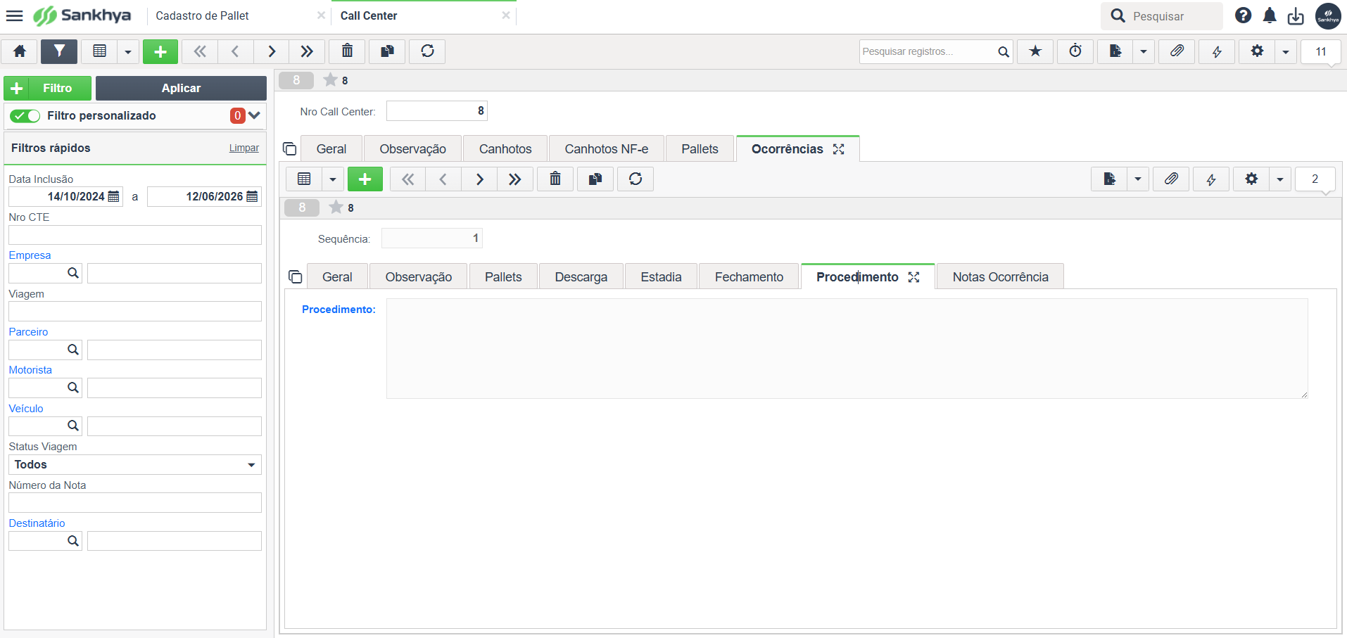Open settings gear in main toolbar
The width and height of the screenshot is (1347, 638).
tap(1257, 51)
